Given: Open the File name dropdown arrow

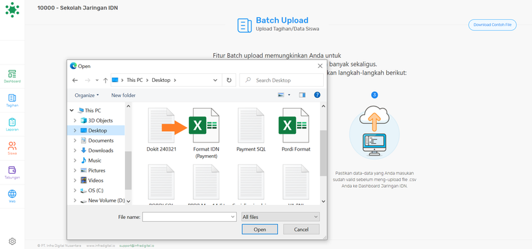Looking at the screenshot, I should coord(233,217).
